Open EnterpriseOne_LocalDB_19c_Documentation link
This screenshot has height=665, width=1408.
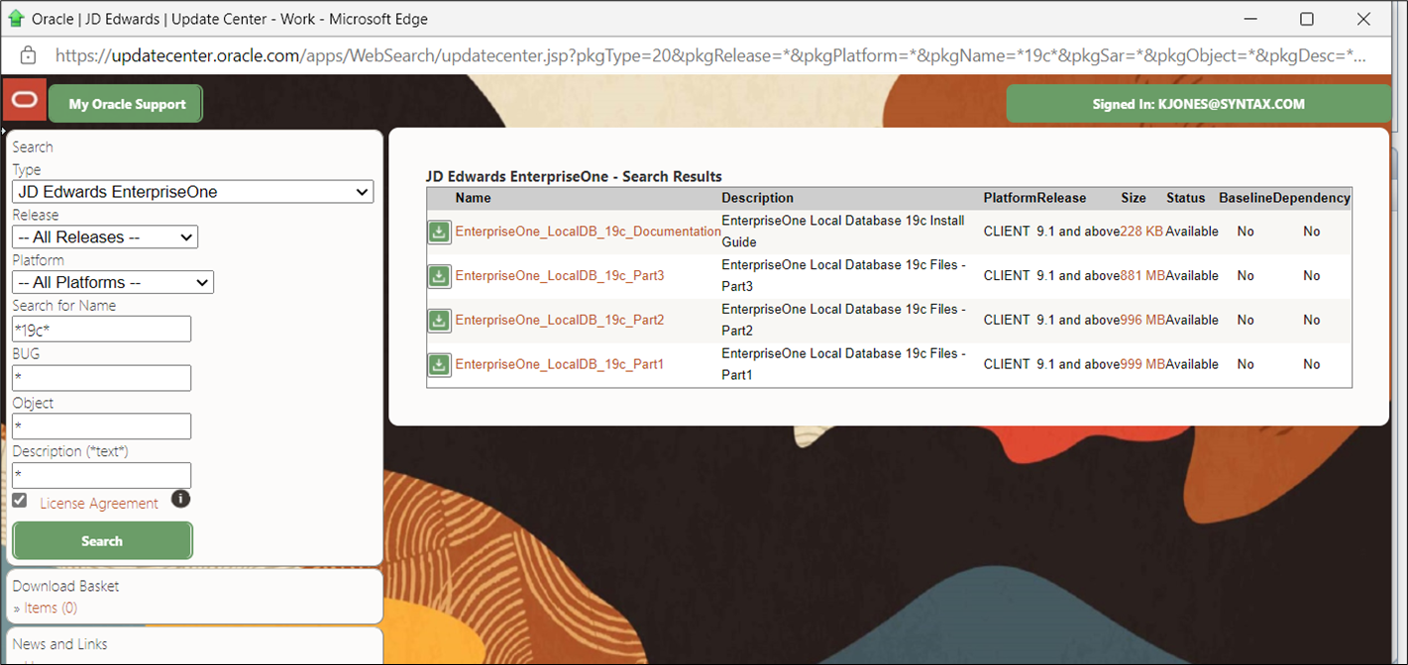pos(589,232)
